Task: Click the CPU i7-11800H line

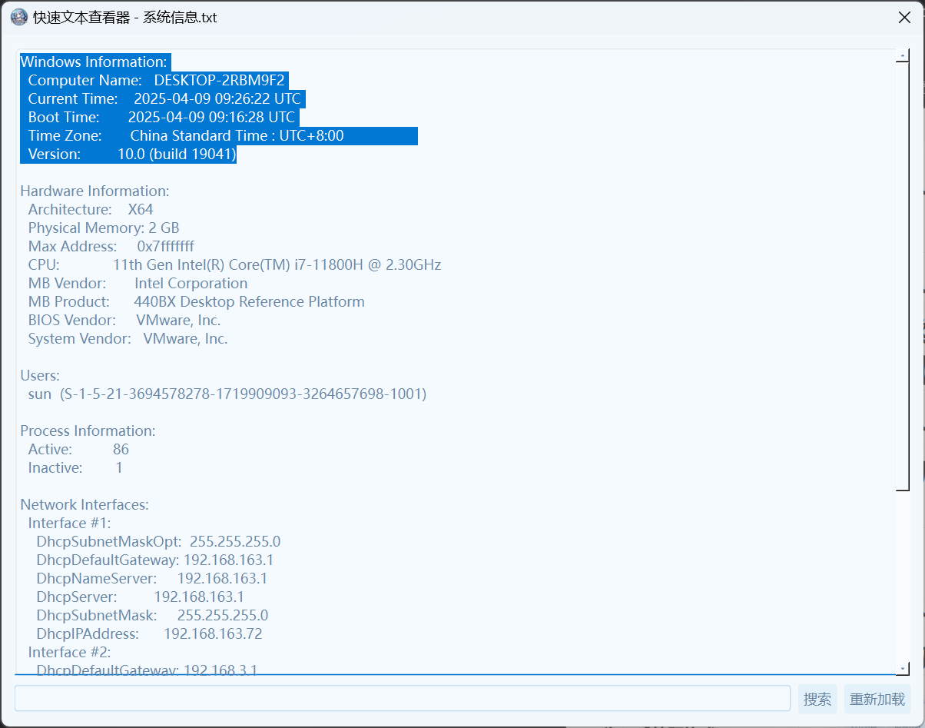Action: click(234, 265)
